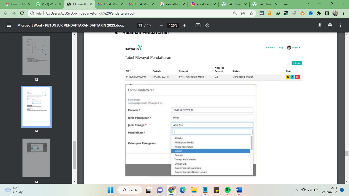Download the PDF file
The image size is (349, 196).
pos(320,25)
